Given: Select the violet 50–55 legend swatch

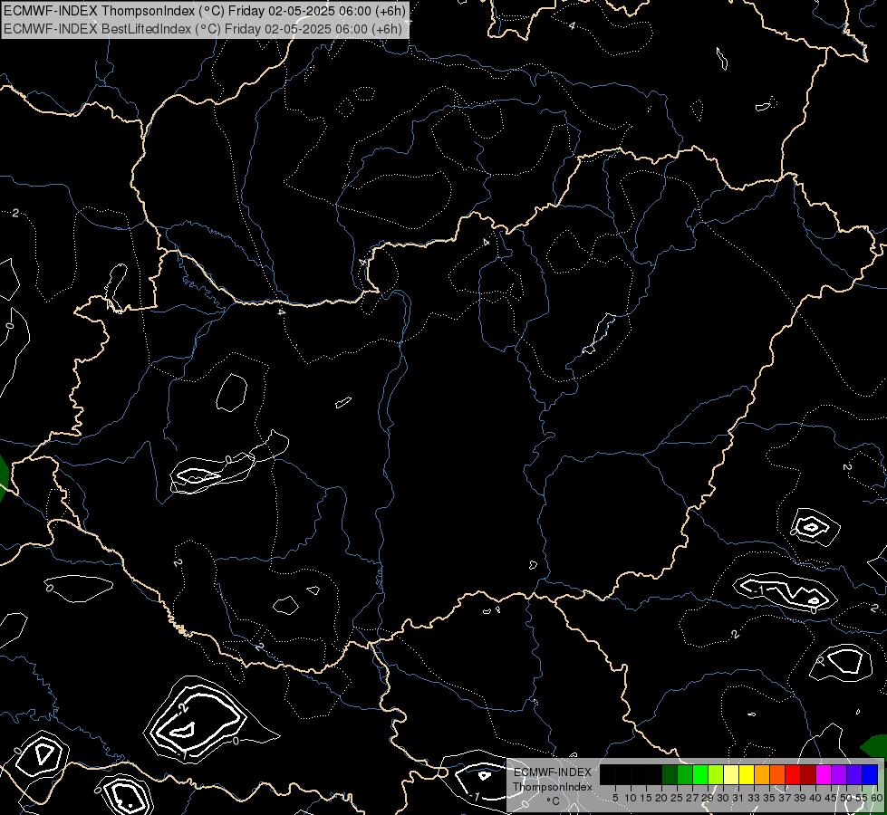Looking at the screenshot, I should [x=854, y=774].
